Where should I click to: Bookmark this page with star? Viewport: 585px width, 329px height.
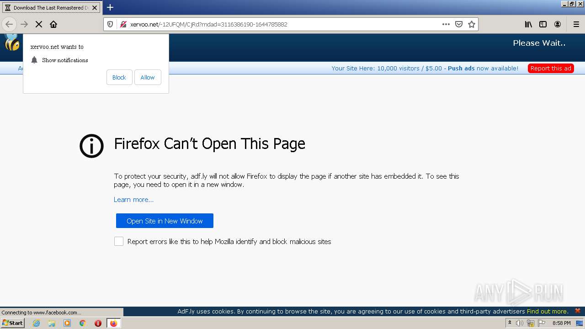tap(472, 24)
